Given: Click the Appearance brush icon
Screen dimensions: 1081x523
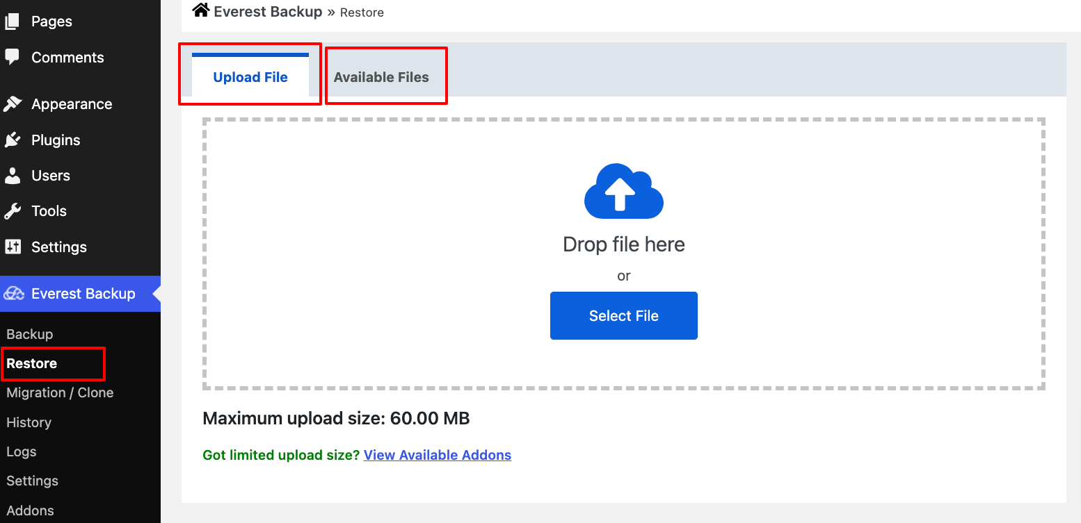Looking at the screenshot, I should 12,103.
